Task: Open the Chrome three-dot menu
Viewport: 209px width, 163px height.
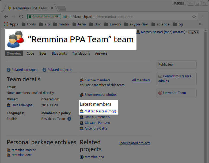Action: [203, 17]
